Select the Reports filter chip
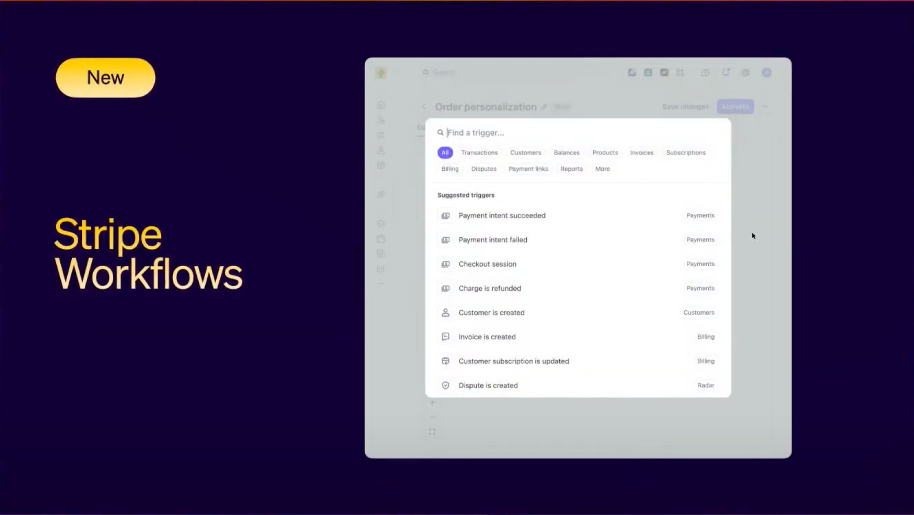The width and height of the screenshot is (914, 515). click(571, 169)
